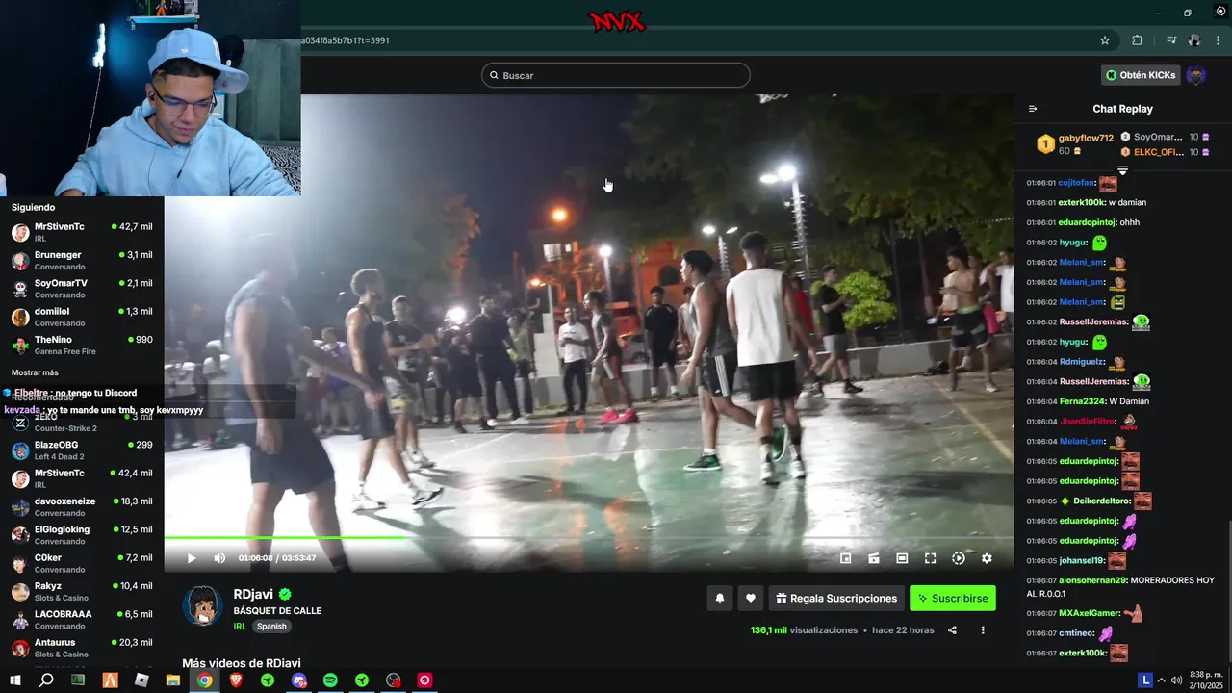Click the video progress bar
1232x693 pixels.
point(588,537)
